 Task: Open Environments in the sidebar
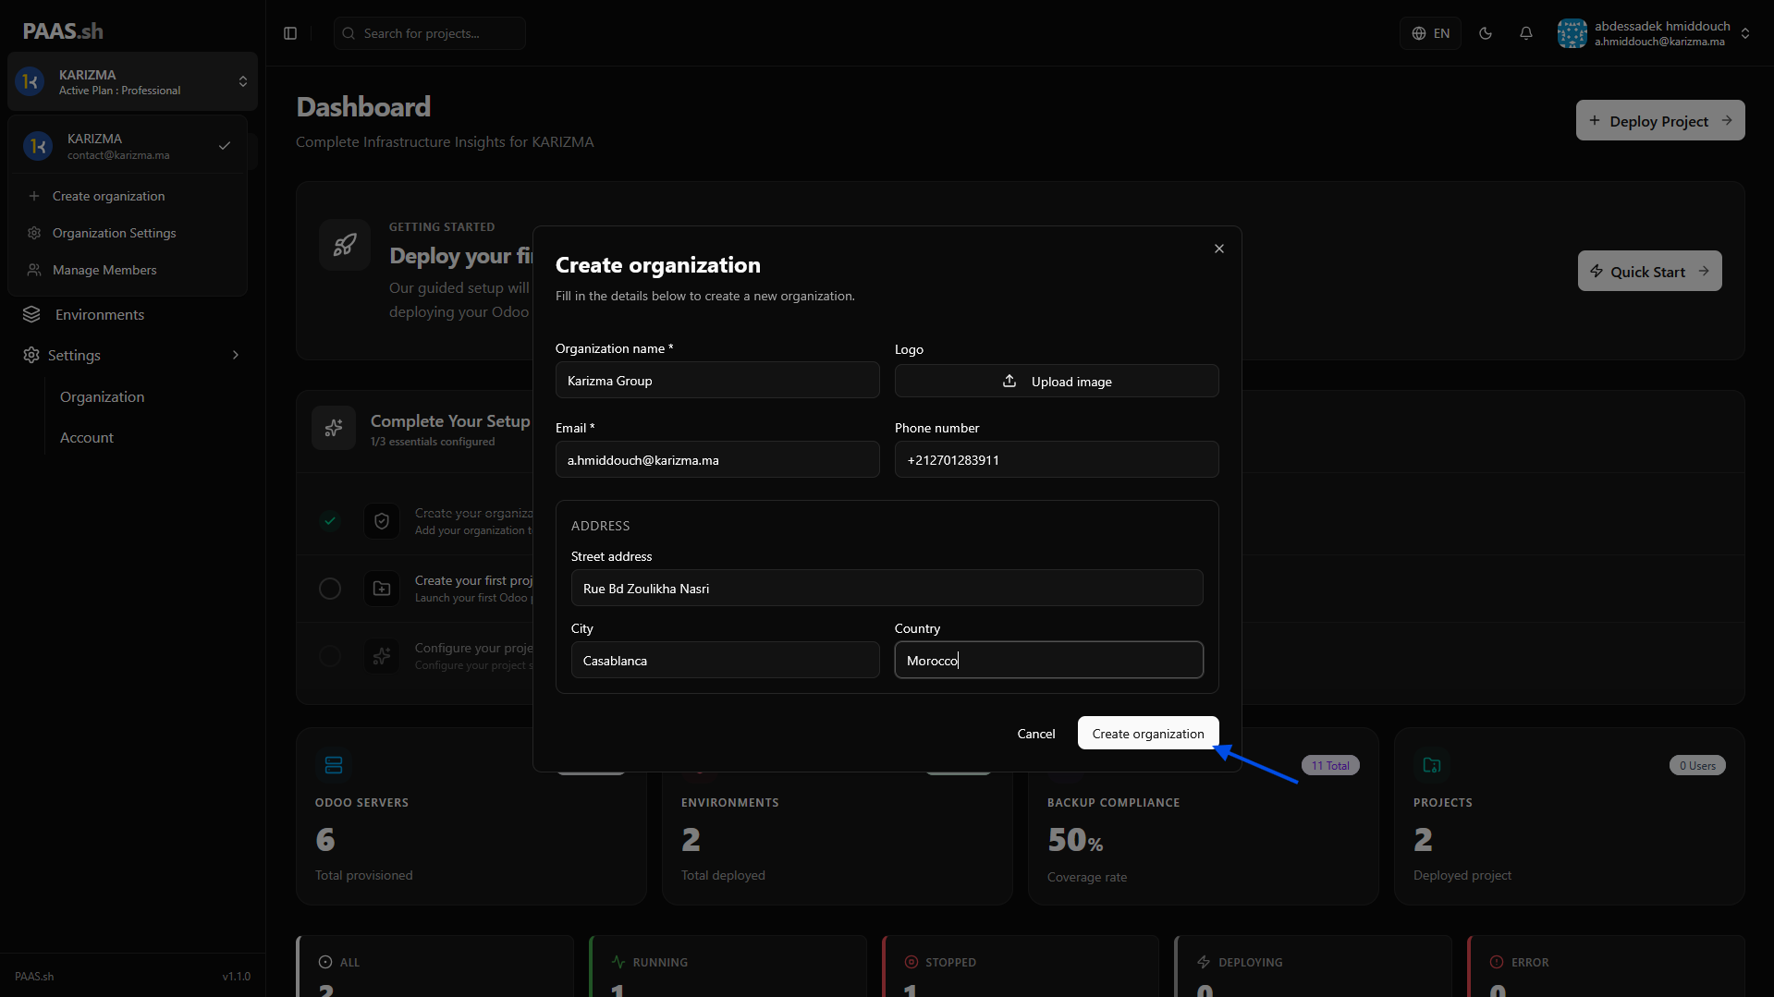coord(100,314)
